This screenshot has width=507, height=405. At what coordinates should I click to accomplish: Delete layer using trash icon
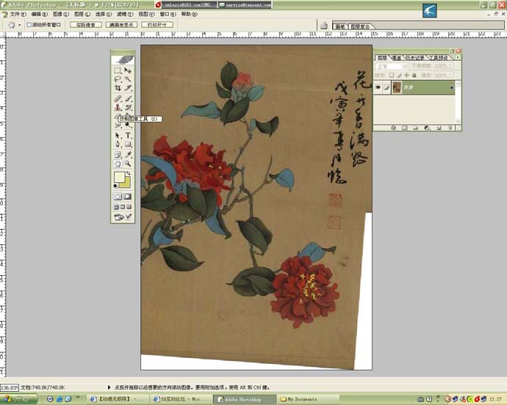(450, 128)
